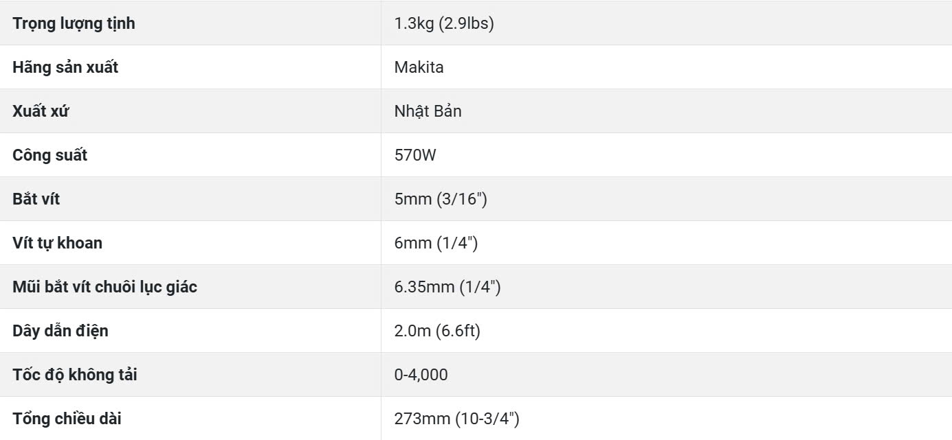The height and width of the screenshot is (440, 952).
Task: Click the Xuất xứ row label
Action: pos(41,111)
